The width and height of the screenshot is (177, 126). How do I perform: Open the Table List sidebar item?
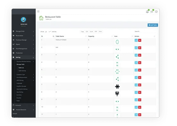tap(21, 68)
